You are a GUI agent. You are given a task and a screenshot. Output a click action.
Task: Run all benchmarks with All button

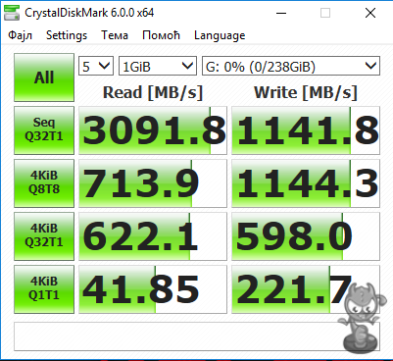pyautogui.click(x=44, y=77)
